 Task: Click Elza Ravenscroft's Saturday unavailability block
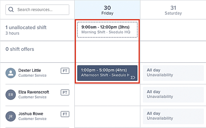click(173, 94)
